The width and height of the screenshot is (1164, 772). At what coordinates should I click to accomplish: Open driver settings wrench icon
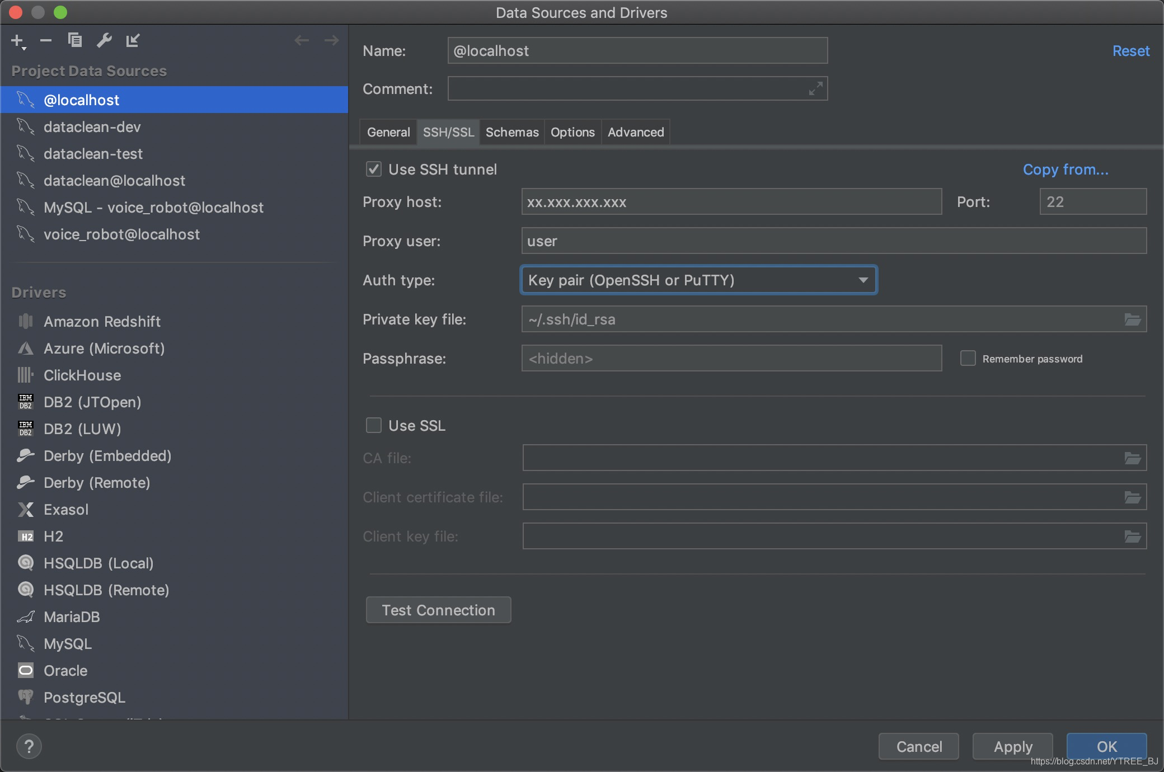coord(104,40)
